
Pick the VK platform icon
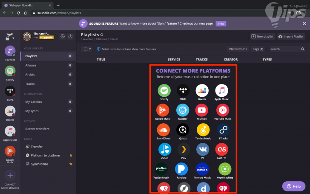pos(203,149)
